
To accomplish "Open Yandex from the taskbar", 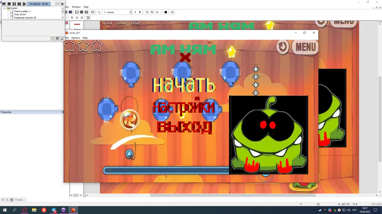I will 44,210.
